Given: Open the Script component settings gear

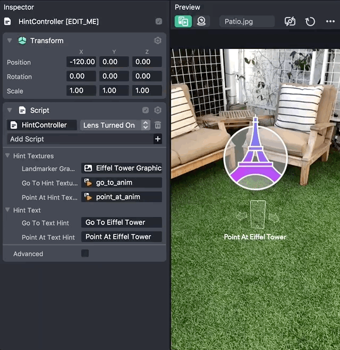Looking at the screenshot, I should tap(158, 110).
